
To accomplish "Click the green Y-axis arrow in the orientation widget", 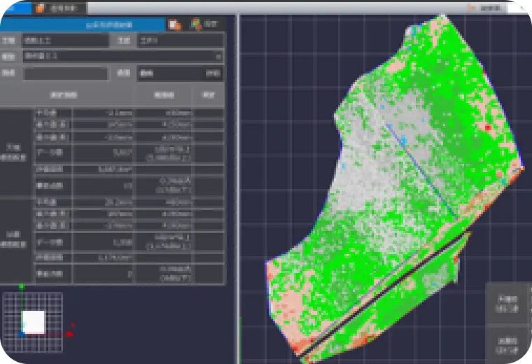I will tap(22, 286).
